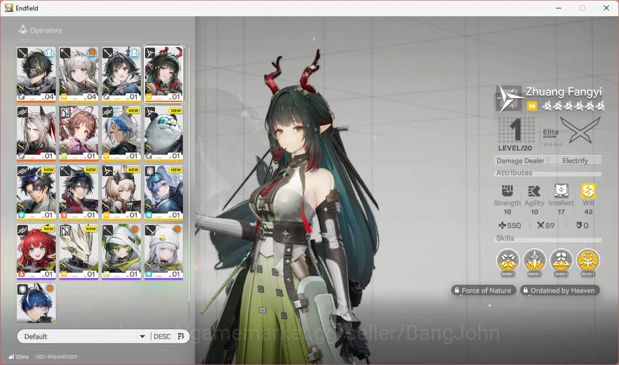Select the blue-haired operator in the last row

tap(36, 303)
